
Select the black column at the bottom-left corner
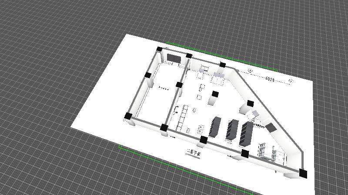128,116
